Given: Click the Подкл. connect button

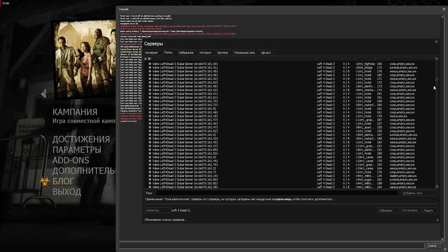Looking at the screenshot, I should [x=430, y=210].
